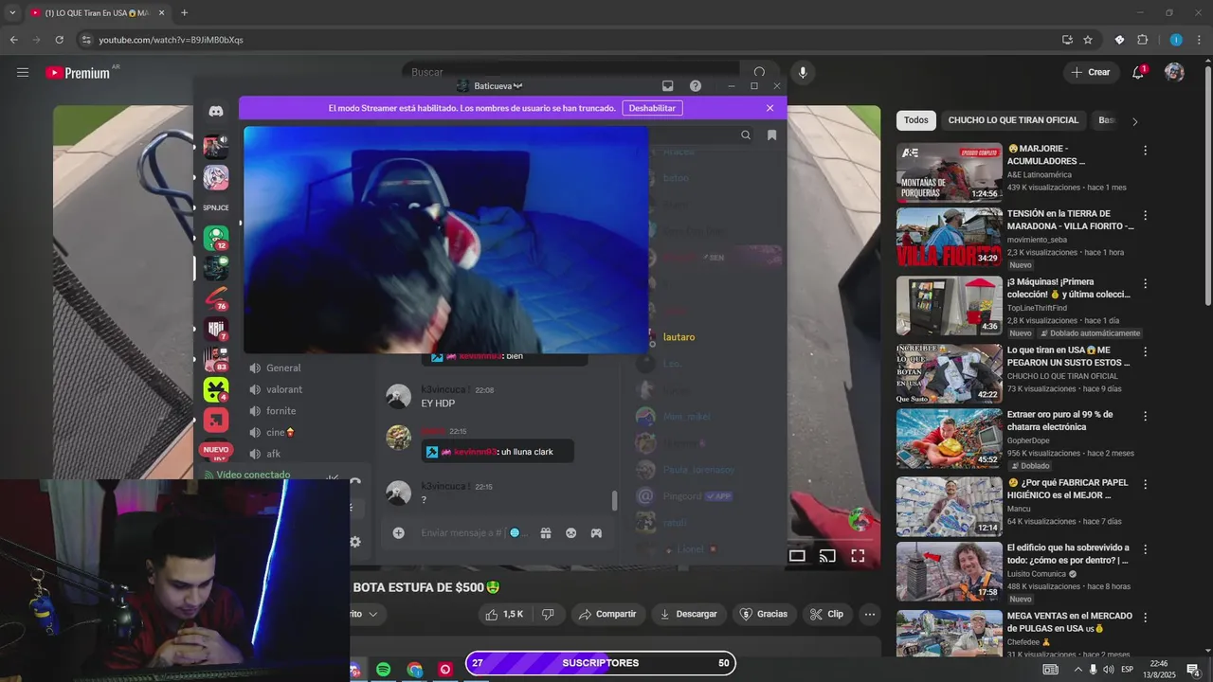Open the emoji picker in message box

tap(571, 533)
